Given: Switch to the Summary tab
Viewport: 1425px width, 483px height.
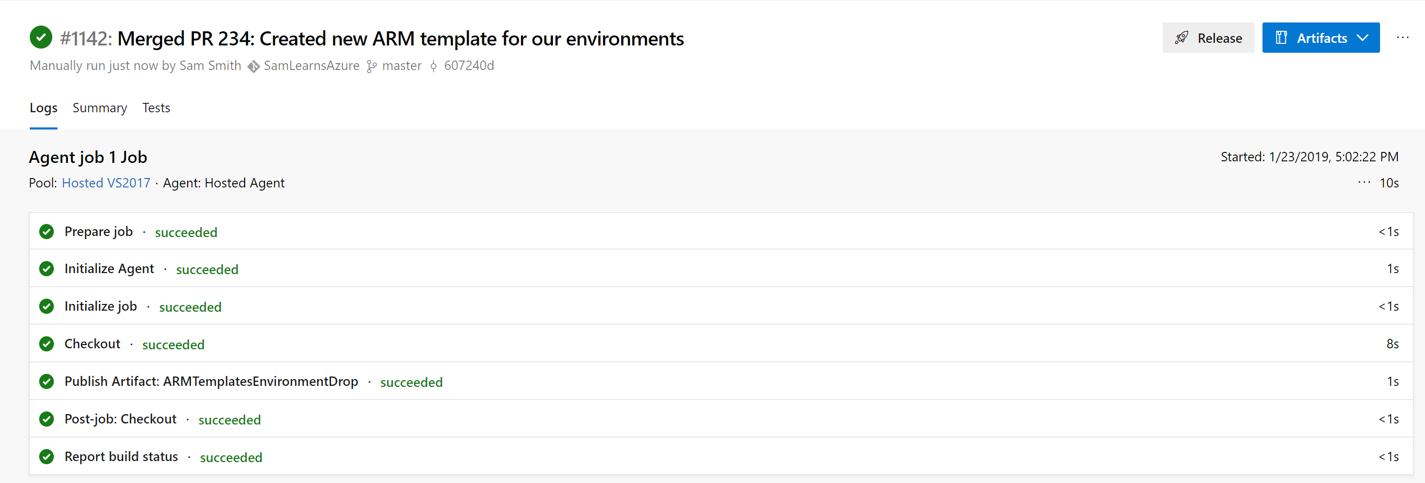Looking at the screenshot, I should coord(100,108).
